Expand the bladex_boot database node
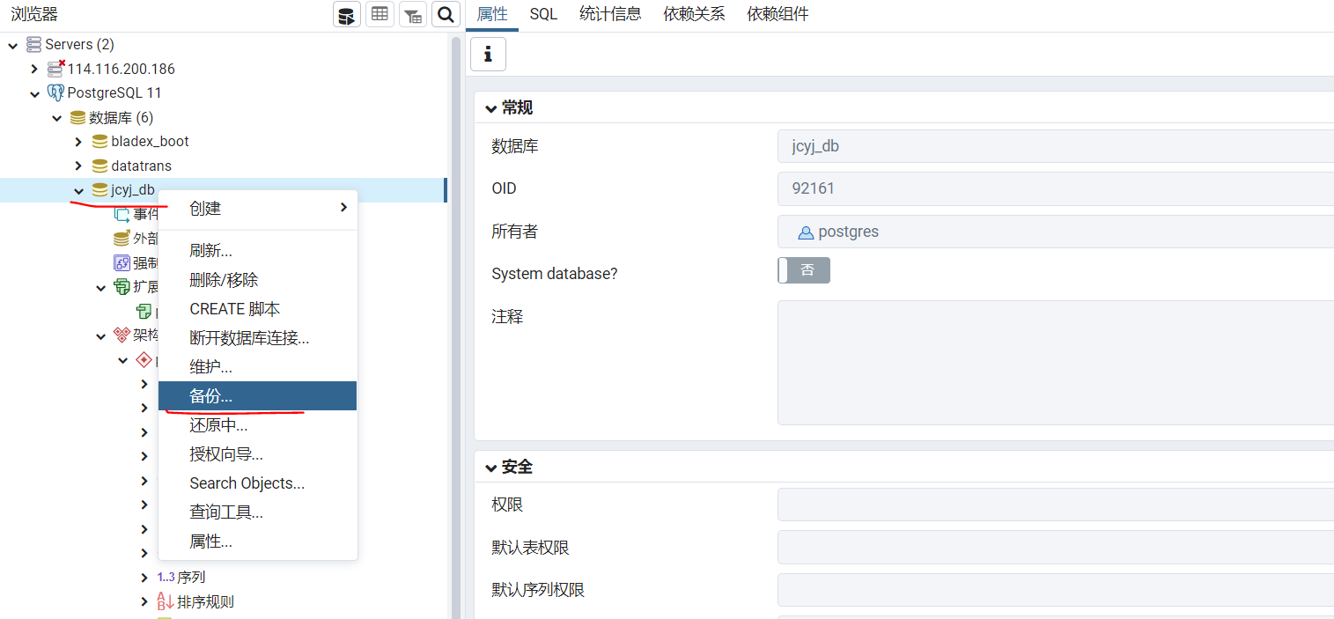 click(78, 141)
